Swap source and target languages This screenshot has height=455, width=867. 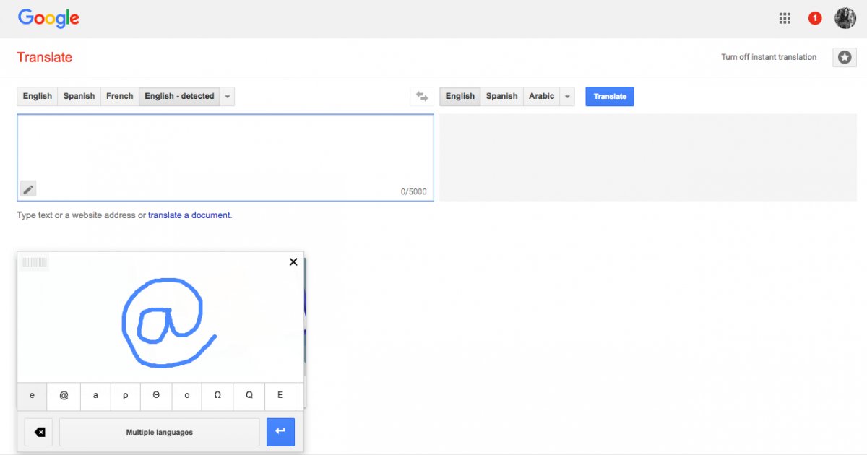[422, 97]
